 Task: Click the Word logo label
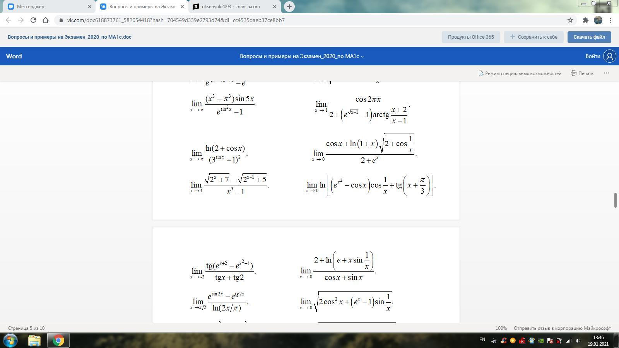tap(14, 56)
